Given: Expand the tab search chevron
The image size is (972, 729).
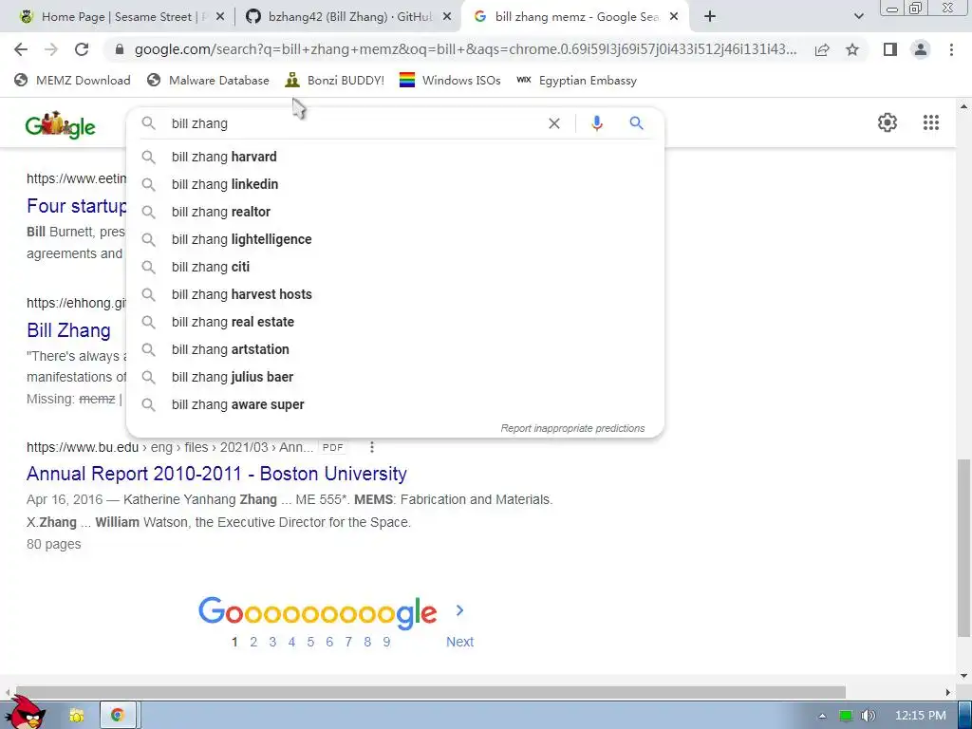Looking at the screenshot, I should (x=858, y=17).
